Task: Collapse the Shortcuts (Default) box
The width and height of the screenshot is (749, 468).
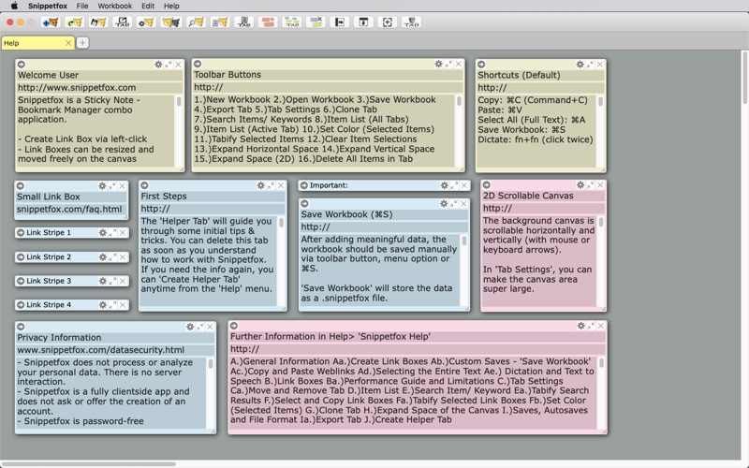Action: click(x=590, y=65)
